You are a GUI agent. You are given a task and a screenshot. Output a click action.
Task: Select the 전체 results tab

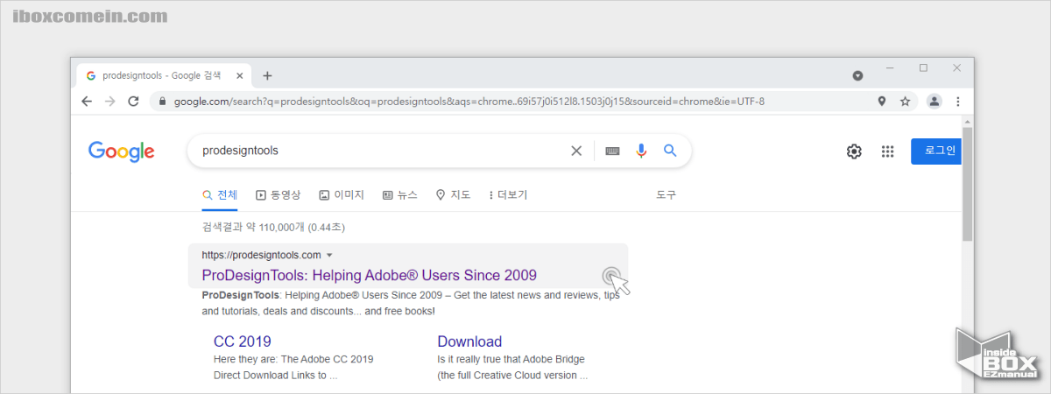pos(220,194)
